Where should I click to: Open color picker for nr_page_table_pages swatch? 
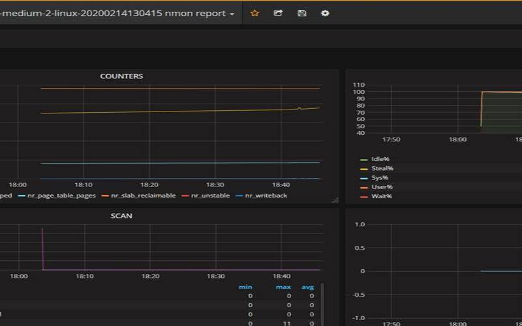[22, 196]
